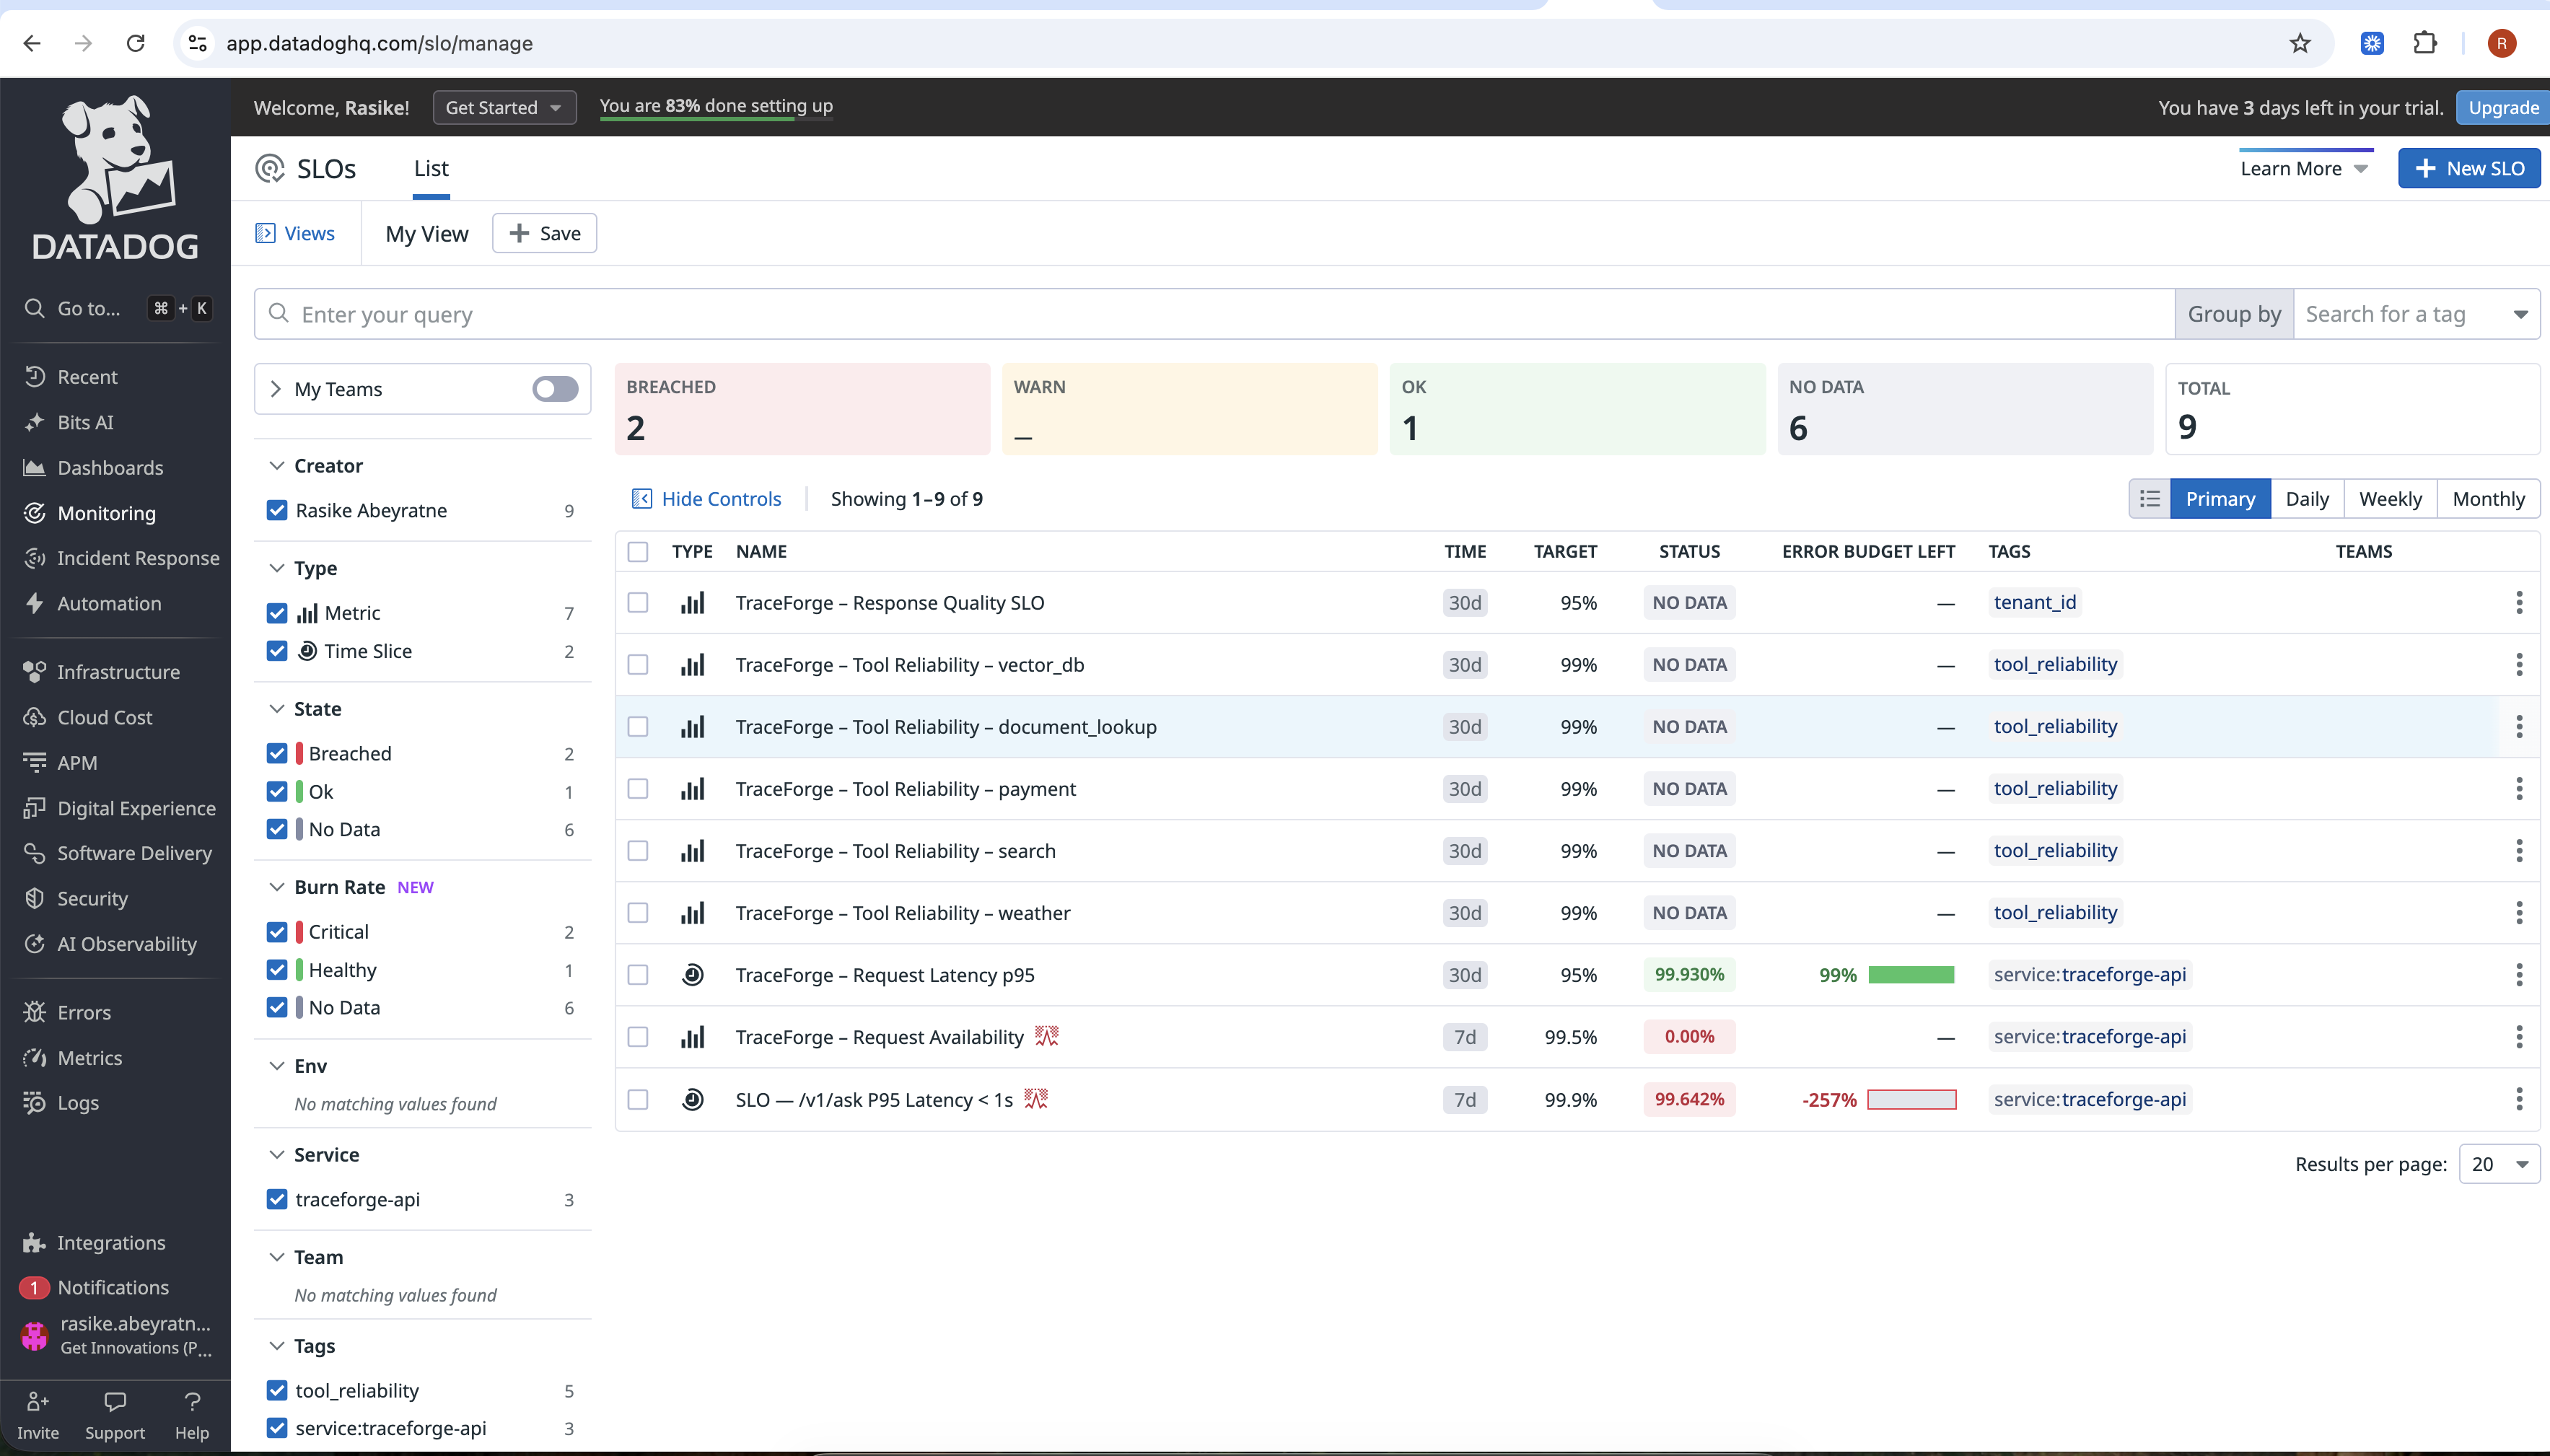Image resolution: width=2550 pixels, height=1456 pixels.
Task: Collapse the Burn Rate filter section
Action: coord(277,887)
